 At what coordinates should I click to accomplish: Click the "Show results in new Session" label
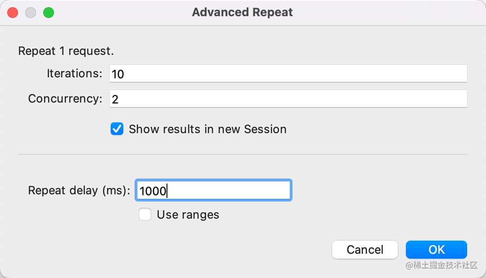(207, 130)
